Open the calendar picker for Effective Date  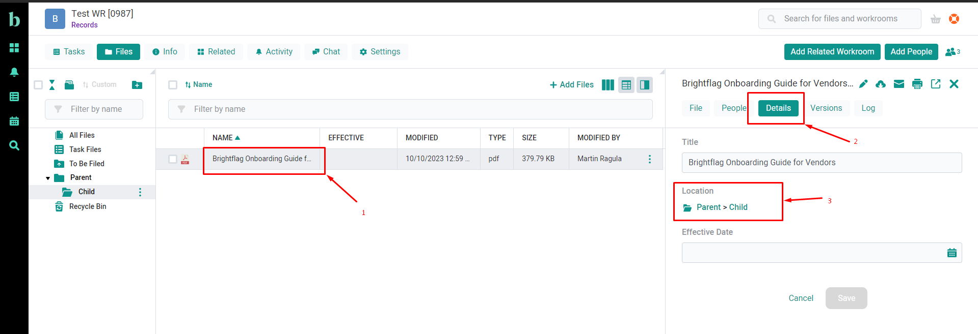[951, 253]
